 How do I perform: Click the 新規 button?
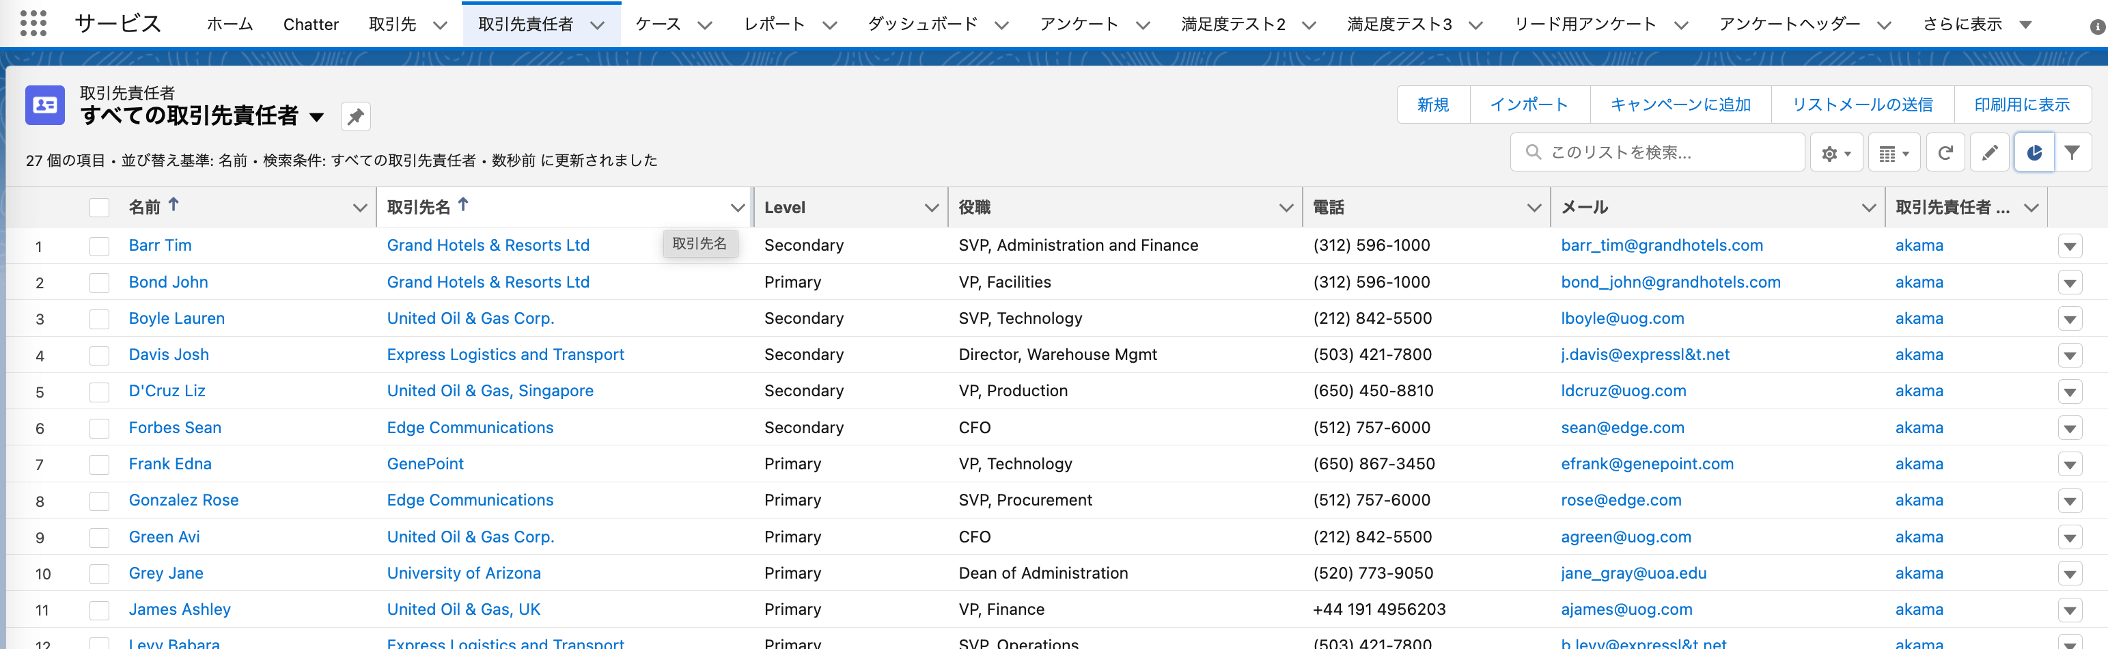point(1433,105)
